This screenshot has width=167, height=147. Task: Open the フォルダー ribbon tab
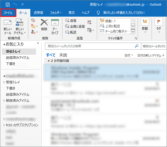pos(56,13)
